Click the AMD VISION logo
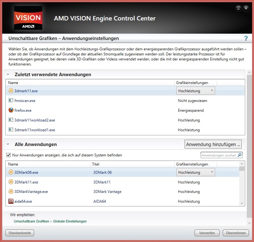The image size is (254, 242). click(x=28, y=18)
